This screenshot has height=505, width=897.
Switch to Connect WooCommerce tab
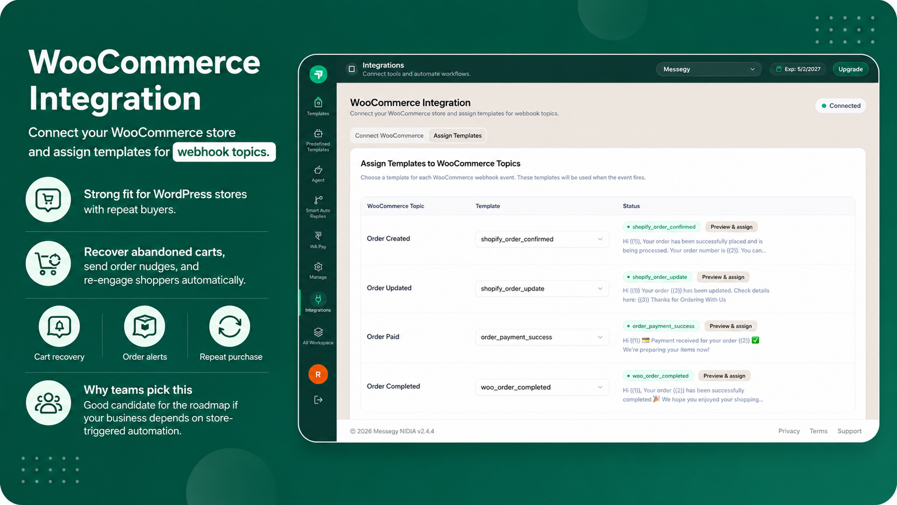click(389, 136)
